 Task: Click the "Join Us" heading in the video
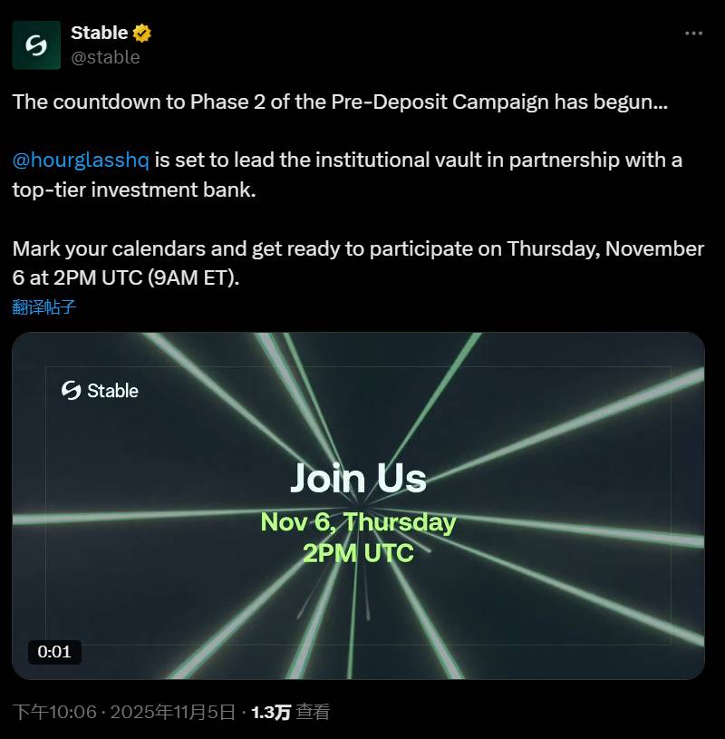358,479
